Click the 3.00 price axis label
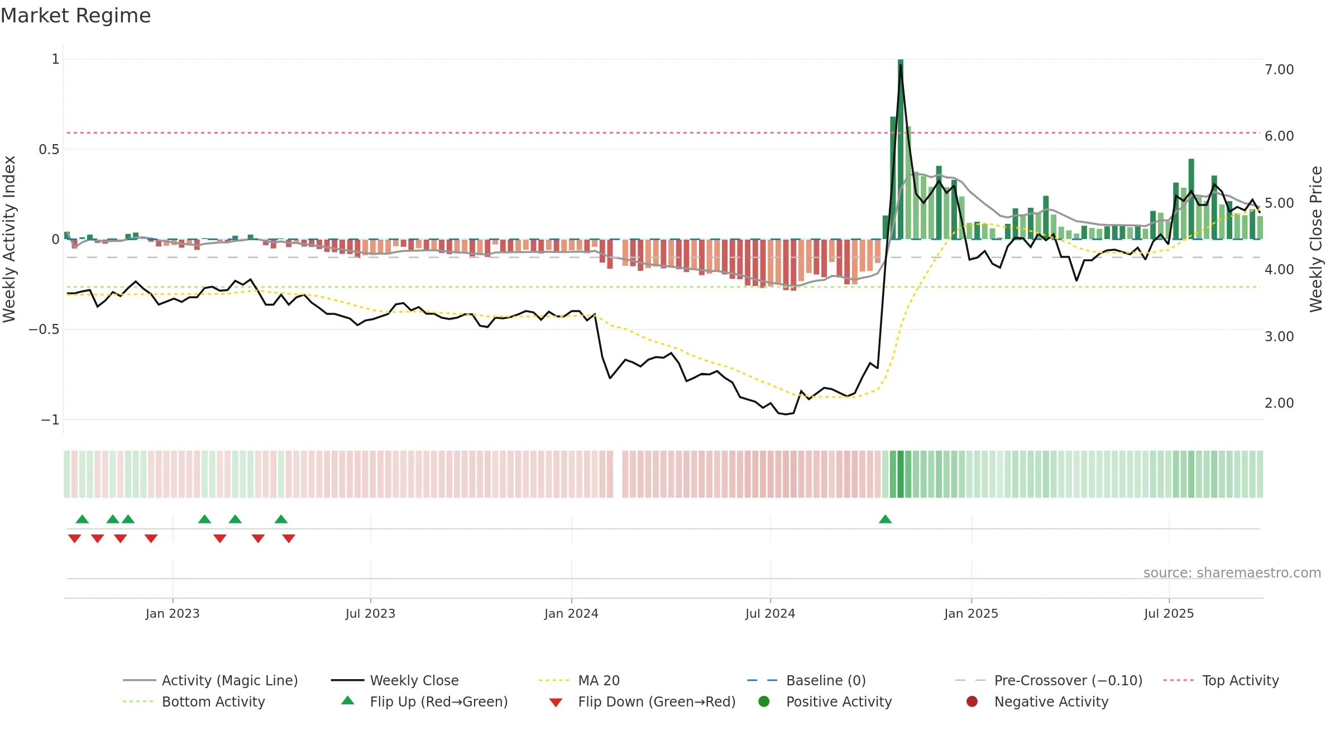Image resolution: width=1340 pixels, height=754 pixels. click(1279, 337)
